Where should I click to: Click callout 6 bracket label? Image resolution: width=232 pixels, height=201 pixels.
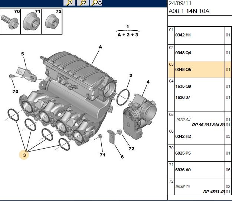[x=122, y=157]
